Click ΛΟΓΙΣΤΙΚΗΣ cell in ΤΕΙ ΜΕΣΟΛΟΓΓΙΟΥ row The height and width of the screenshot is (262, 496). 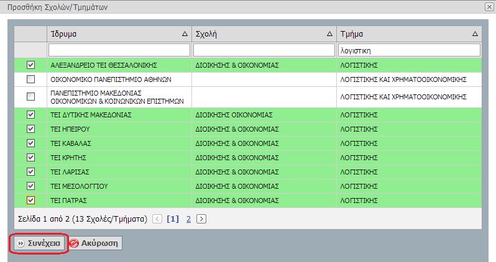tap(409, 186)
